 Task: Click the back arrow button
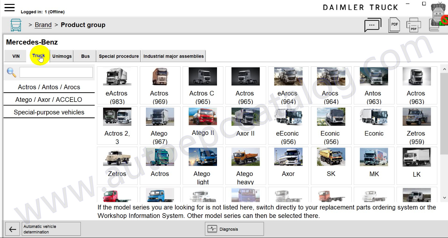pos(12,229)
